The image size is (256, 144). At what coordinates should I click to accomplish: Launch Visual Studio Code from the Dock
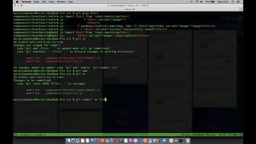(x=140, y=140)
